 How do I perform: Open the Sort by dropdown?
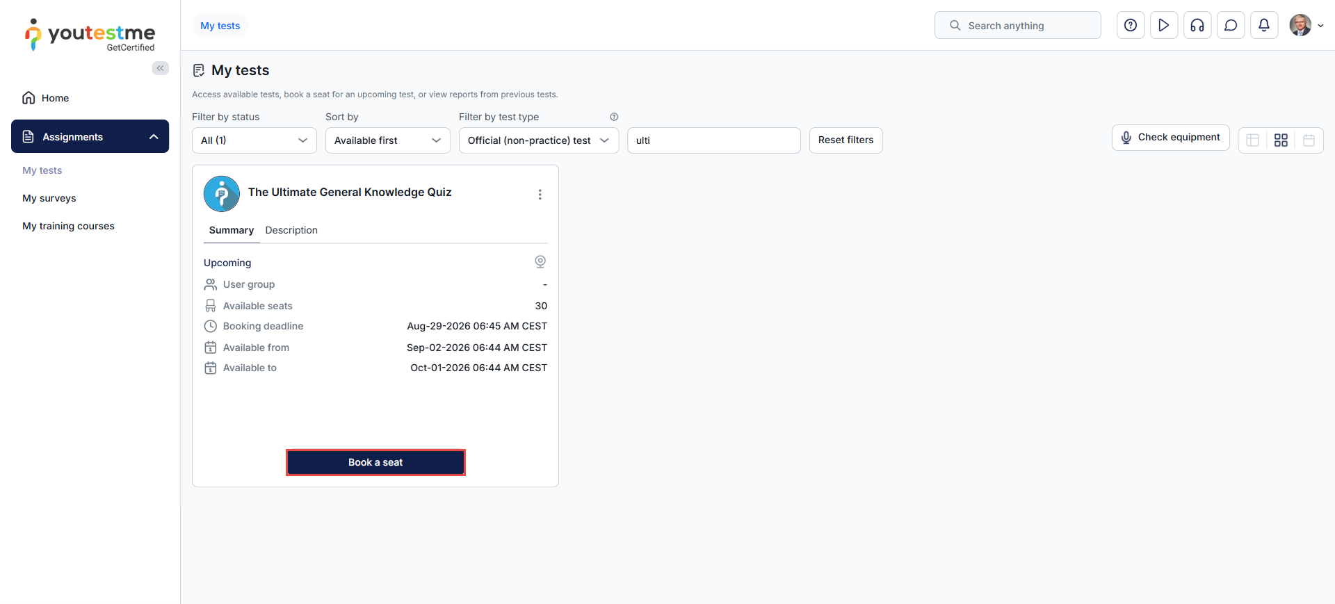pos(387,140)
